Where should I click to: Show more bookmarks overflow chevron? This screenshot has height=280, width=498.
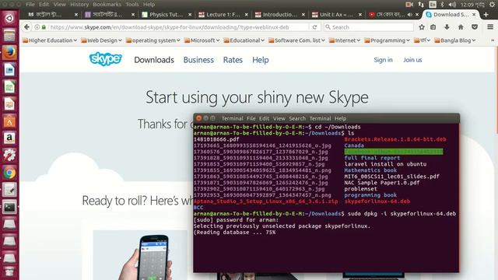(x=493, y=40)
